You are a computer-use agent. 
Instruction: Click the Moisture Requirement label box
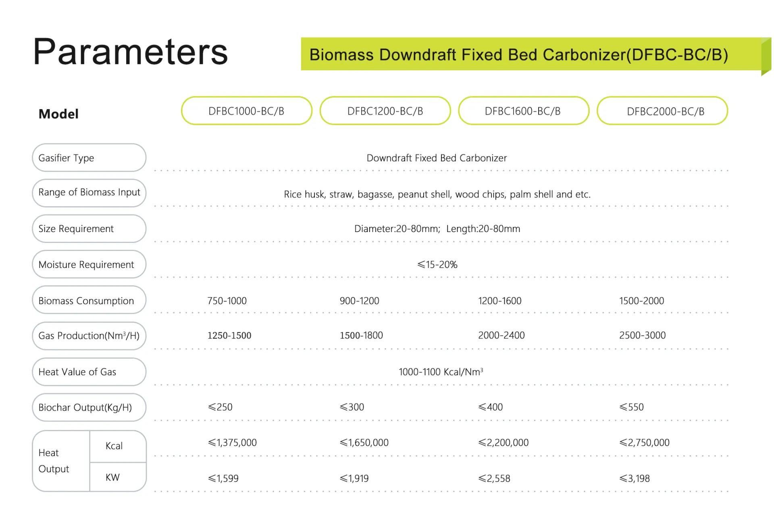pyautogui.click(x=89, y=265)
